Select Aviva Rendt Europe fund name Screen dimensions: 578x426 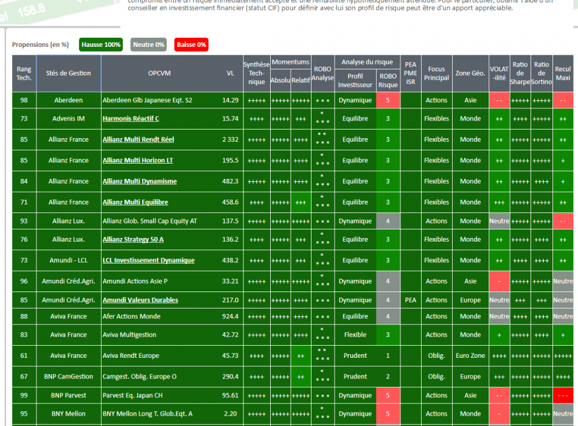pyautogui.click(x=131, y=356)
